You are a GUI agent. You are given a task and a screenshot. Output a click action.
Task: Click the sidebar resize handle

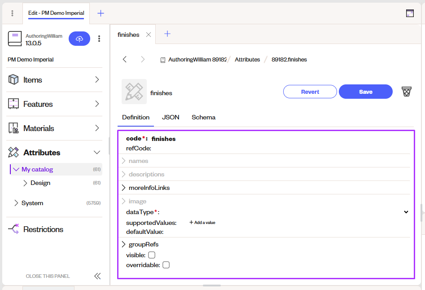(x=109, y=145)
